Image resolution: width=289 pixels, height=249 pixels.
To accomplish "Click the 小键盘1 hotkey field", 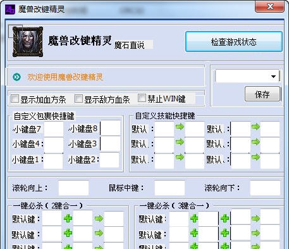I will pyautogui.click(x=53, y=161).
